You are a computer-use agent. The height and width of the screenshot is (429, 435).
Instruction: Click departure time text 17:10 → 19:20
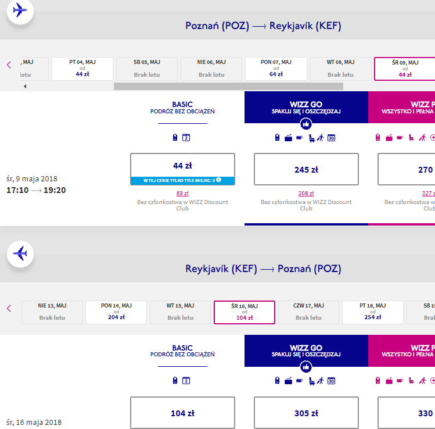click(36, 190)
